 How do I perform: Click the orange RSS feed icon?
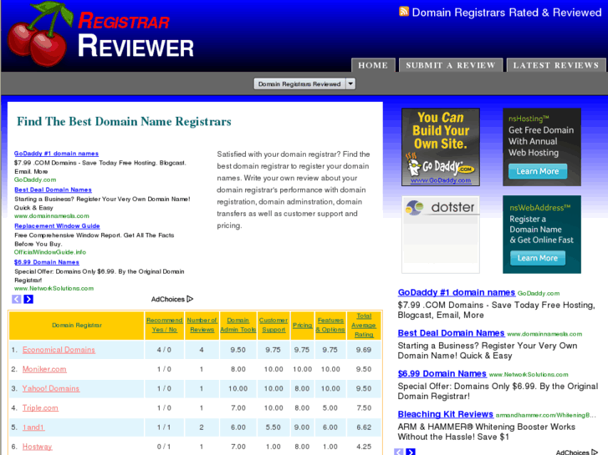click(x=404, y=11)
